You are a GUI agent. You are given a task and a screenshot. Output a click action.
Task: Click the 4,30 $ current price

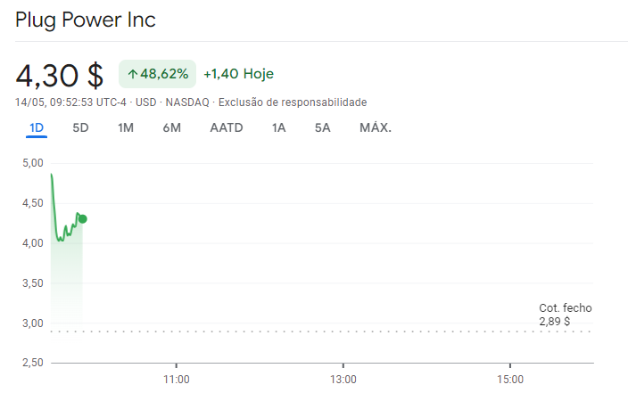[x=60, y=75]
